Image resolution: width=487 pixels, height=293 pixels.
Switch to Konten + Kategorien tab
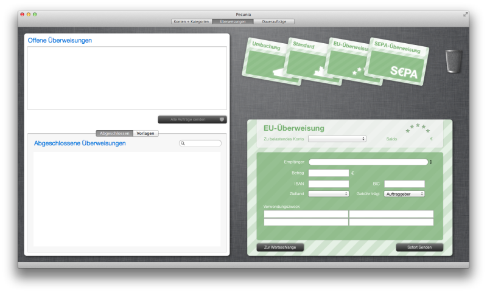pyautogui.click(x=192, y=21)
